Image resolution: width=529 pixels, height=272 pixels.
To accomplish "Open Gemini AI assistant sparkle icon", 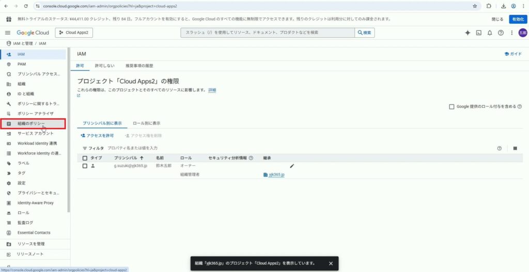I will [468, 33].
